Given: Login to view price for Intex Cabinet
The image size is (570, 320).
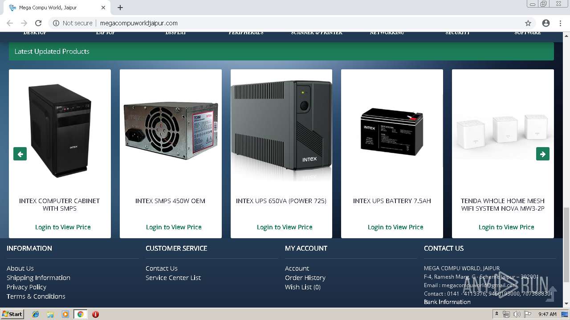Looking at the screenshot, I should 63,227.
